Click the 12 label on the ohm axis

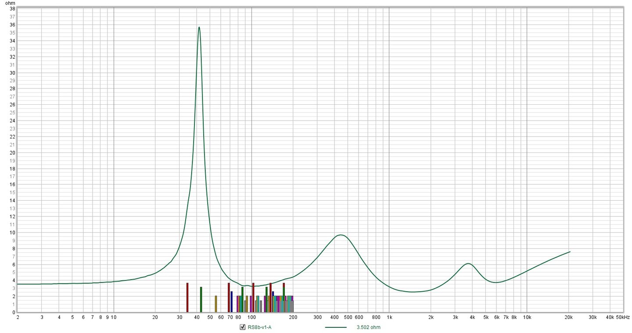12,216
